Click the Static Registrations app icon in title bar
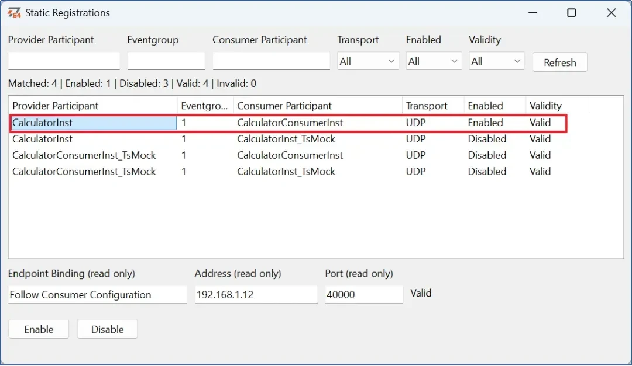 click(14, 13)
